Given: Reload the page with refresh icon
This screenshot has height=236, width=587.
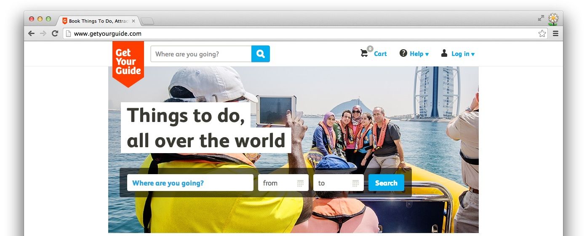Looking at the screenshot, I should [55, 34].
